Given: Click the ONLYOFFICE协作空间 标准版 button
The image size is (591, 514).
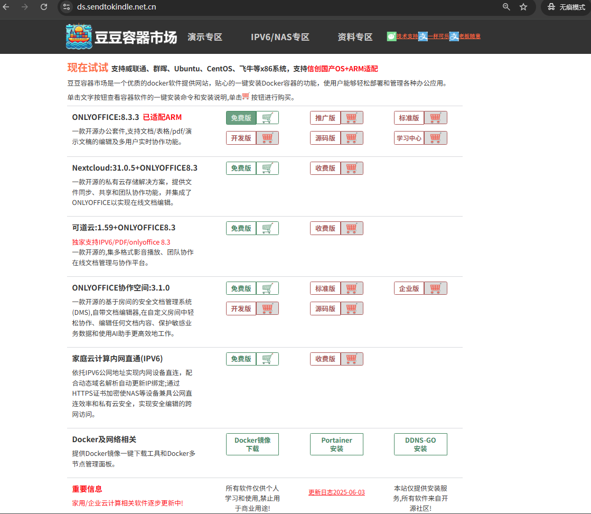Looking at the screenshot, I should (x=325, y=288).
